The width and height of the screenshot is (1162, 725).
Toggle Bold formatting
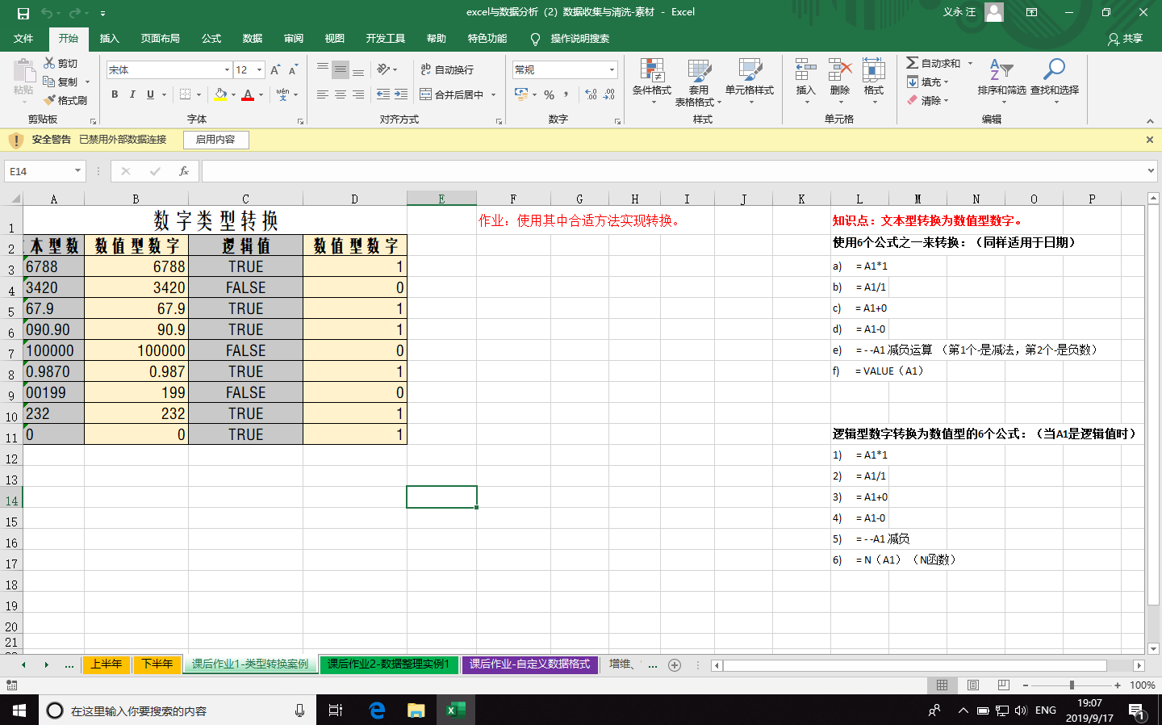[x=115, y=94]
